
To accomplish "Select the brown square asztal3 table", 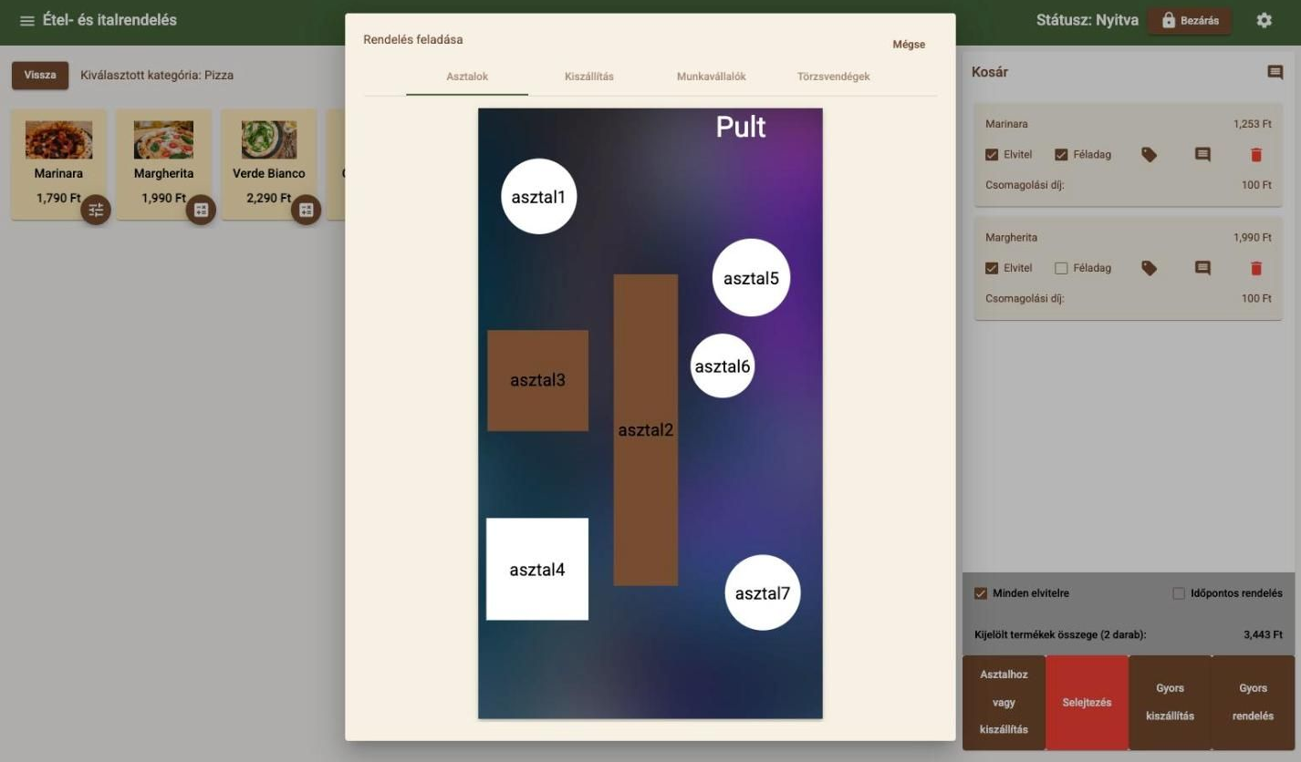I will tap(537, 380).
